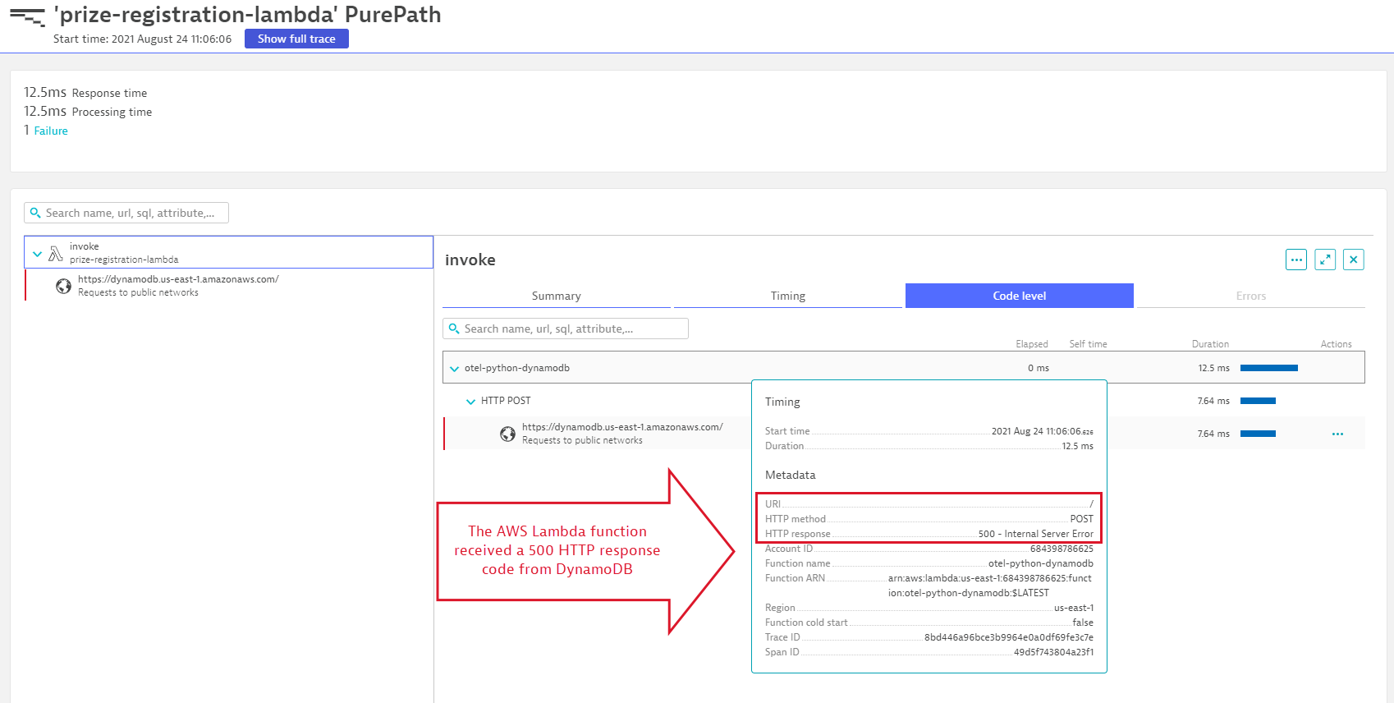Click the 12.5ms Processing time value
This screenshot has height=703, width=1394.
[45, 111]
